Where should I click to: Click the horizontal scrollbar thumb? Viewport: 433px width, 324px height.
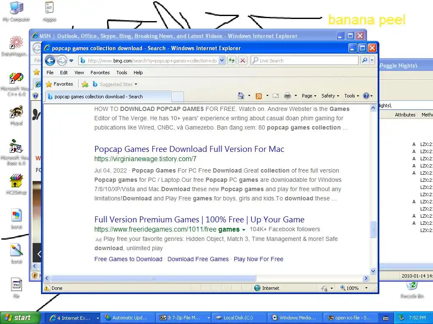tap(153, 278)
